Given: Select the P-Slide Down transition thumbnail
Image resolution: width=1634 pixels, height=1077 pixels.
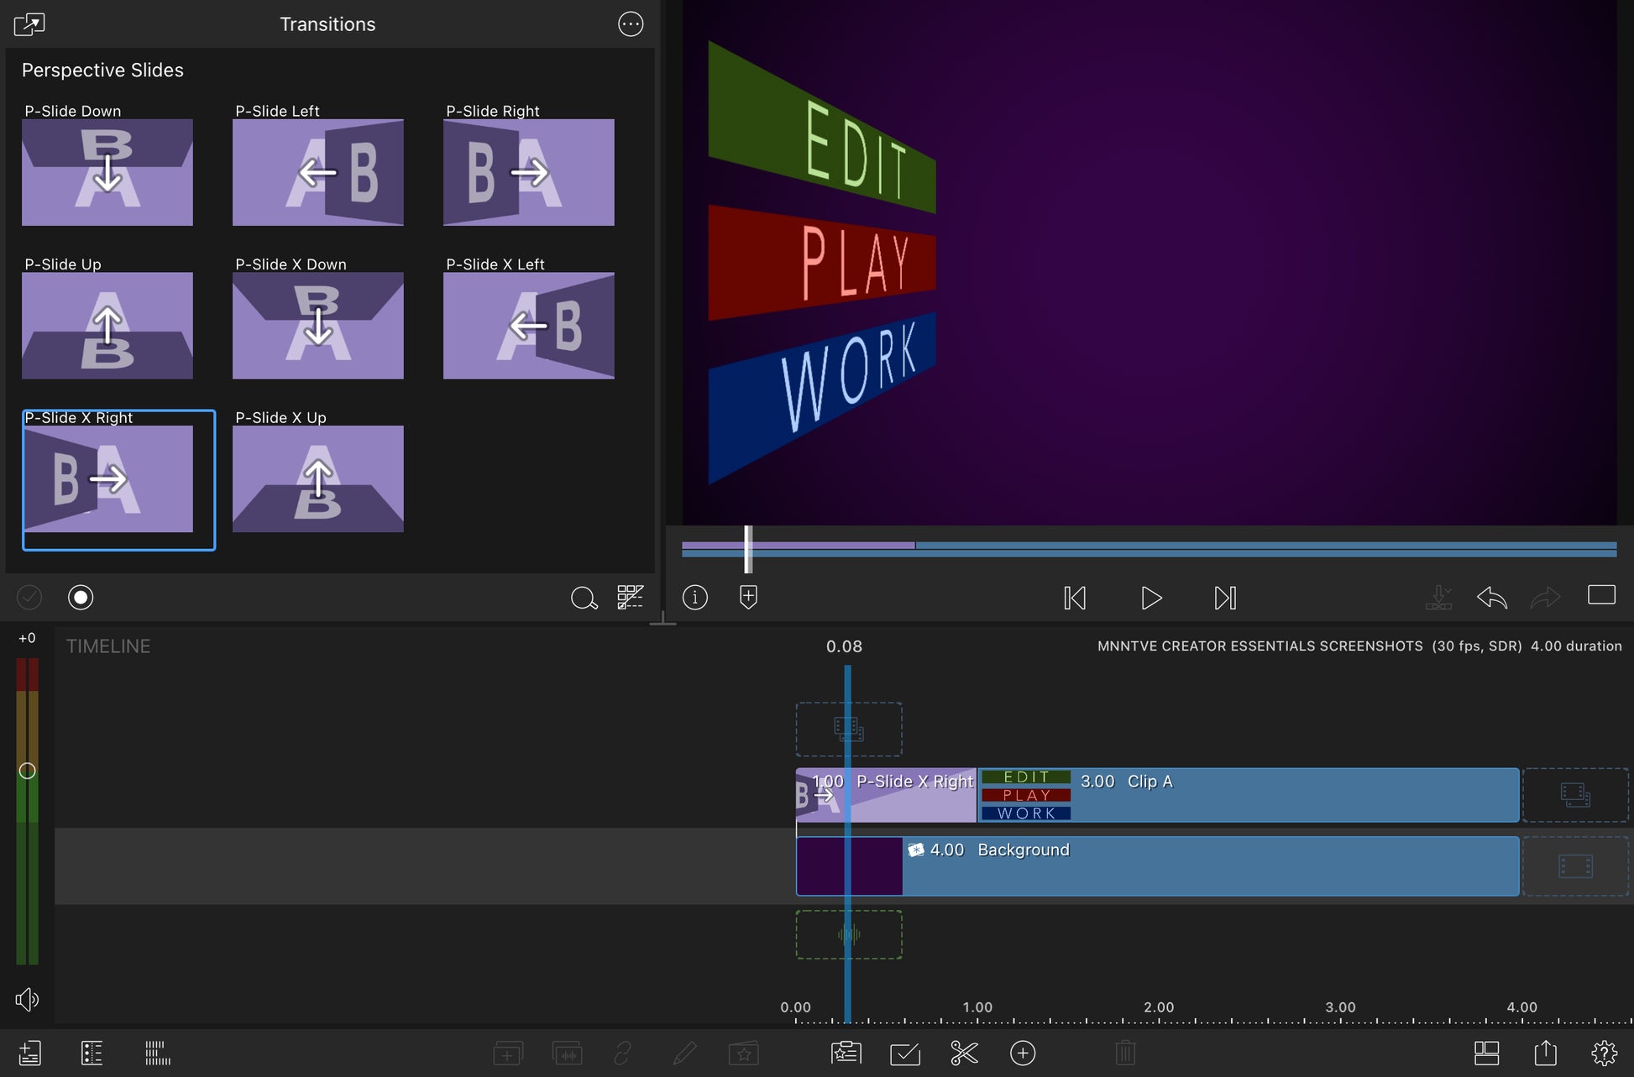Looking at the screenshot, I should coord(107,172).
